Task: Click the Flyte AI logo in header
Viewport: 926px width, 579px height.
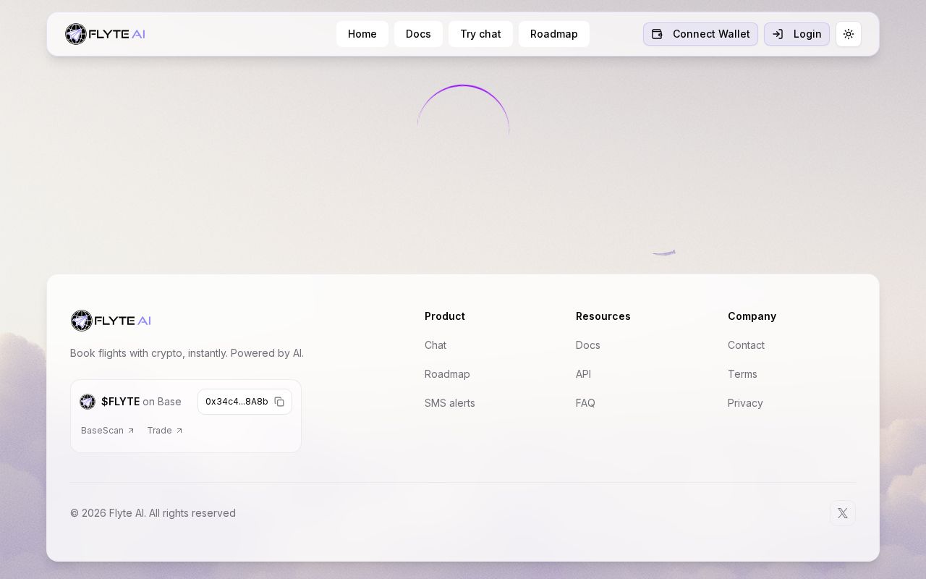Action: point(105,34)
